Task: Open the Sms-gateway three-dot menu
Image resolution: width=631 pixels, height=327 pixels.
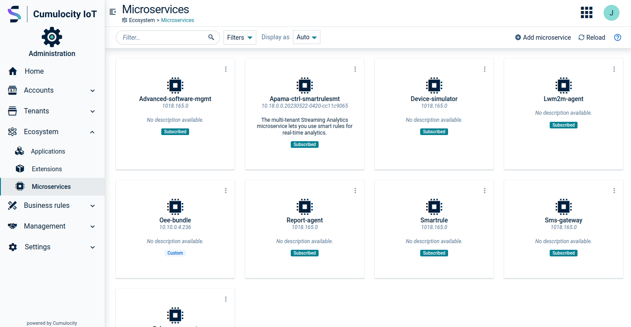Action: pos(614,191)
